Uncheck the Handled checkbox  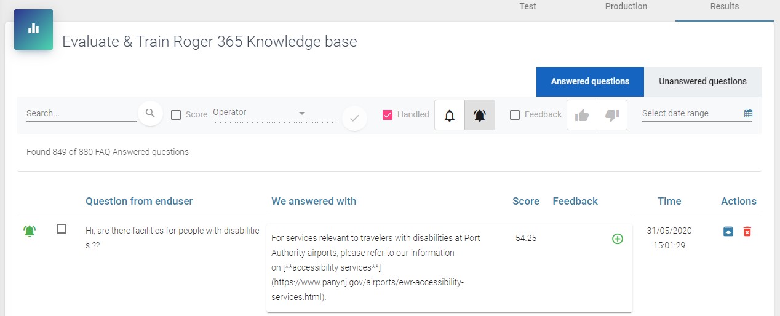pos(388,114)
